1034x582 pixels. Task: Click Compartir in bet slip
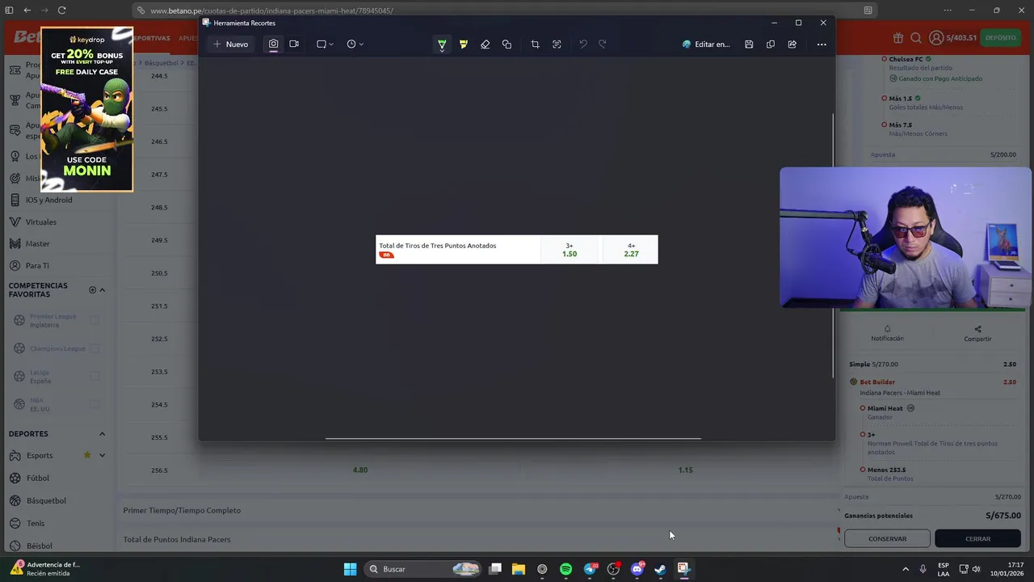tap(977, 333)
